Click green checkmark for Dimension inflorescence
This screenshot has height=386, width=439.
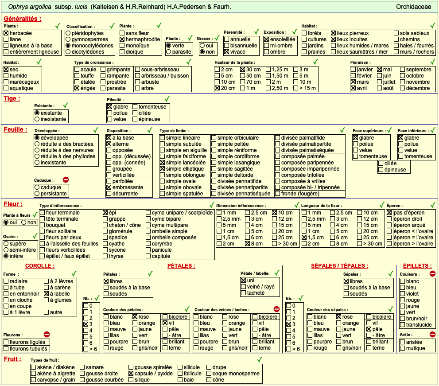297,205
